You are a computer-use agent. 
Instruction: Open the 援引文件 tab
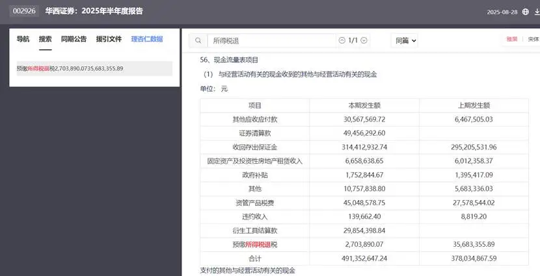point(109,39)
